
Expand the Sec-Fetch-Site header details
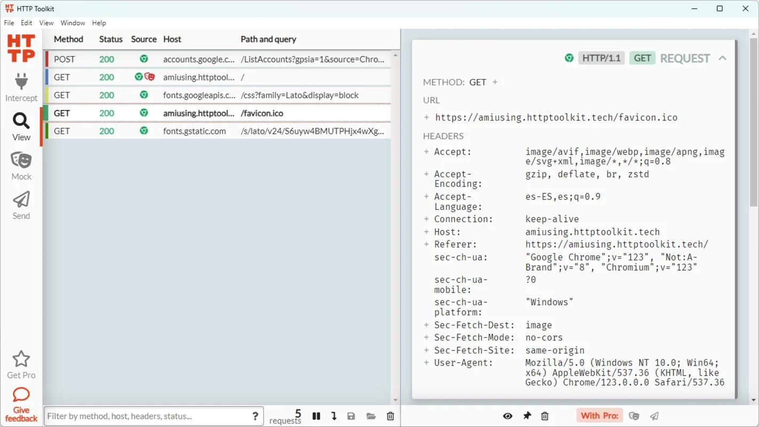click(426, 350)
